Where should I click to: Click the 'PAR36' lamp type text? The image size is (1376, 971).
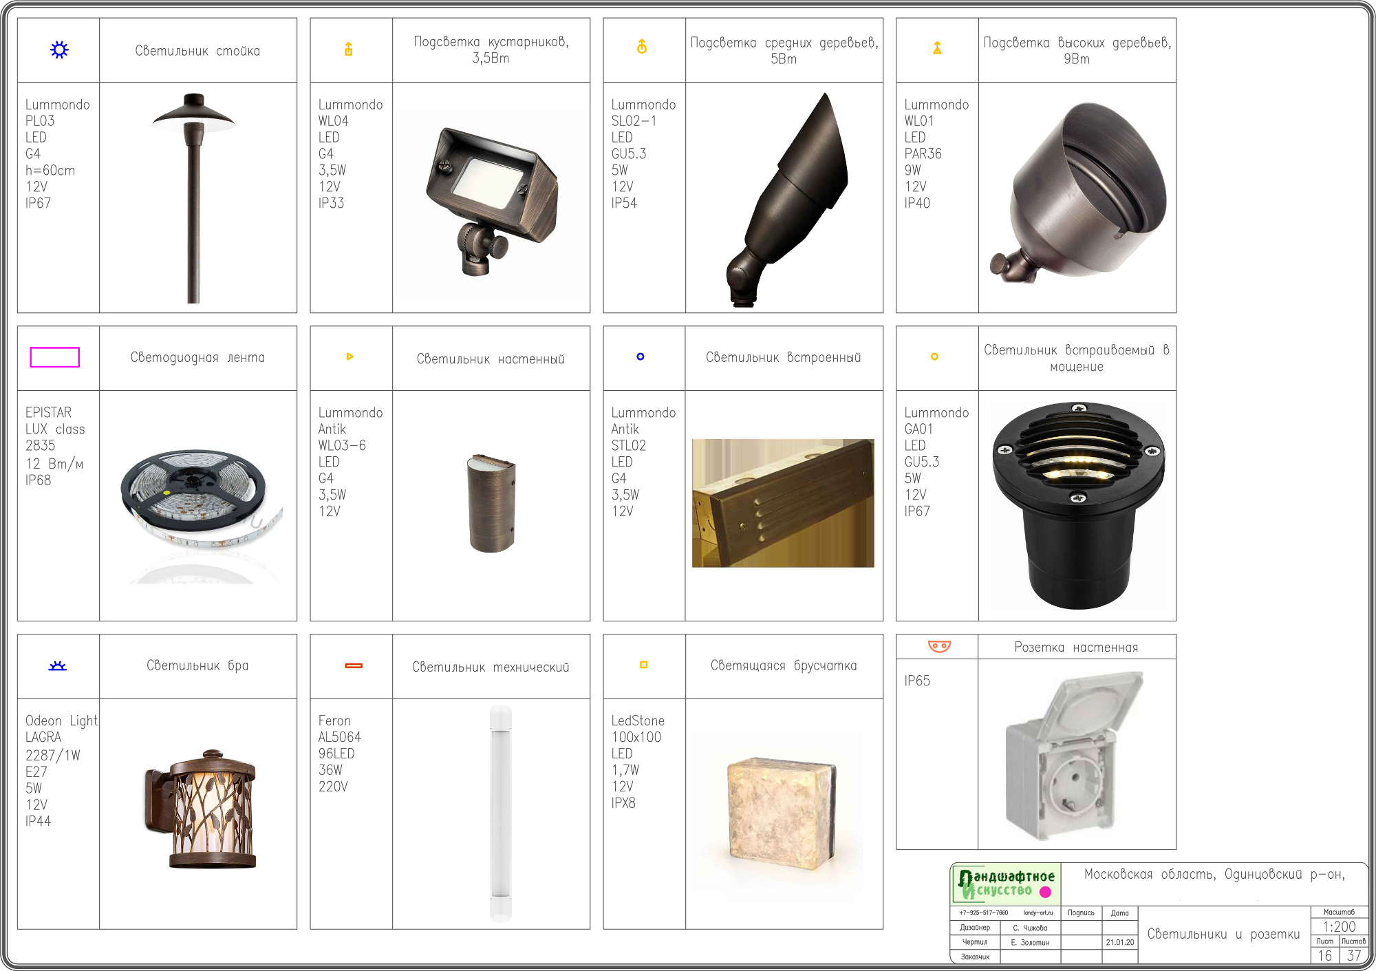[x=923, y=153]
